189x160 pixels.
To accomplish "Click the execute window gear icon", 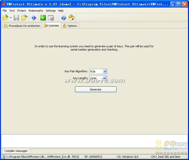I will pyautogui.click(x=51, y=18).
